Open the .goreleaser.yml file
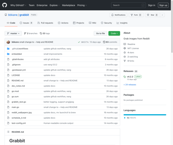This screenshot has height=145, width=173. pos(19,70)
